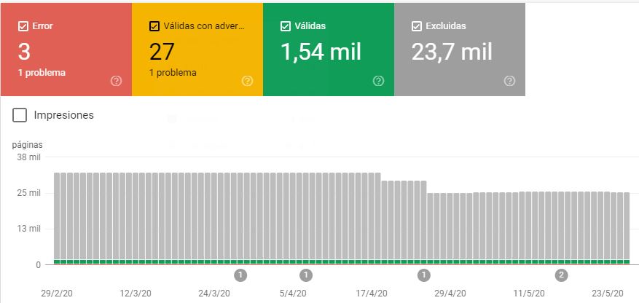This screenshot has height=303, width=639.
Task: Uncheck the Excluidas checkbox
Action: [x=417, y=26]
